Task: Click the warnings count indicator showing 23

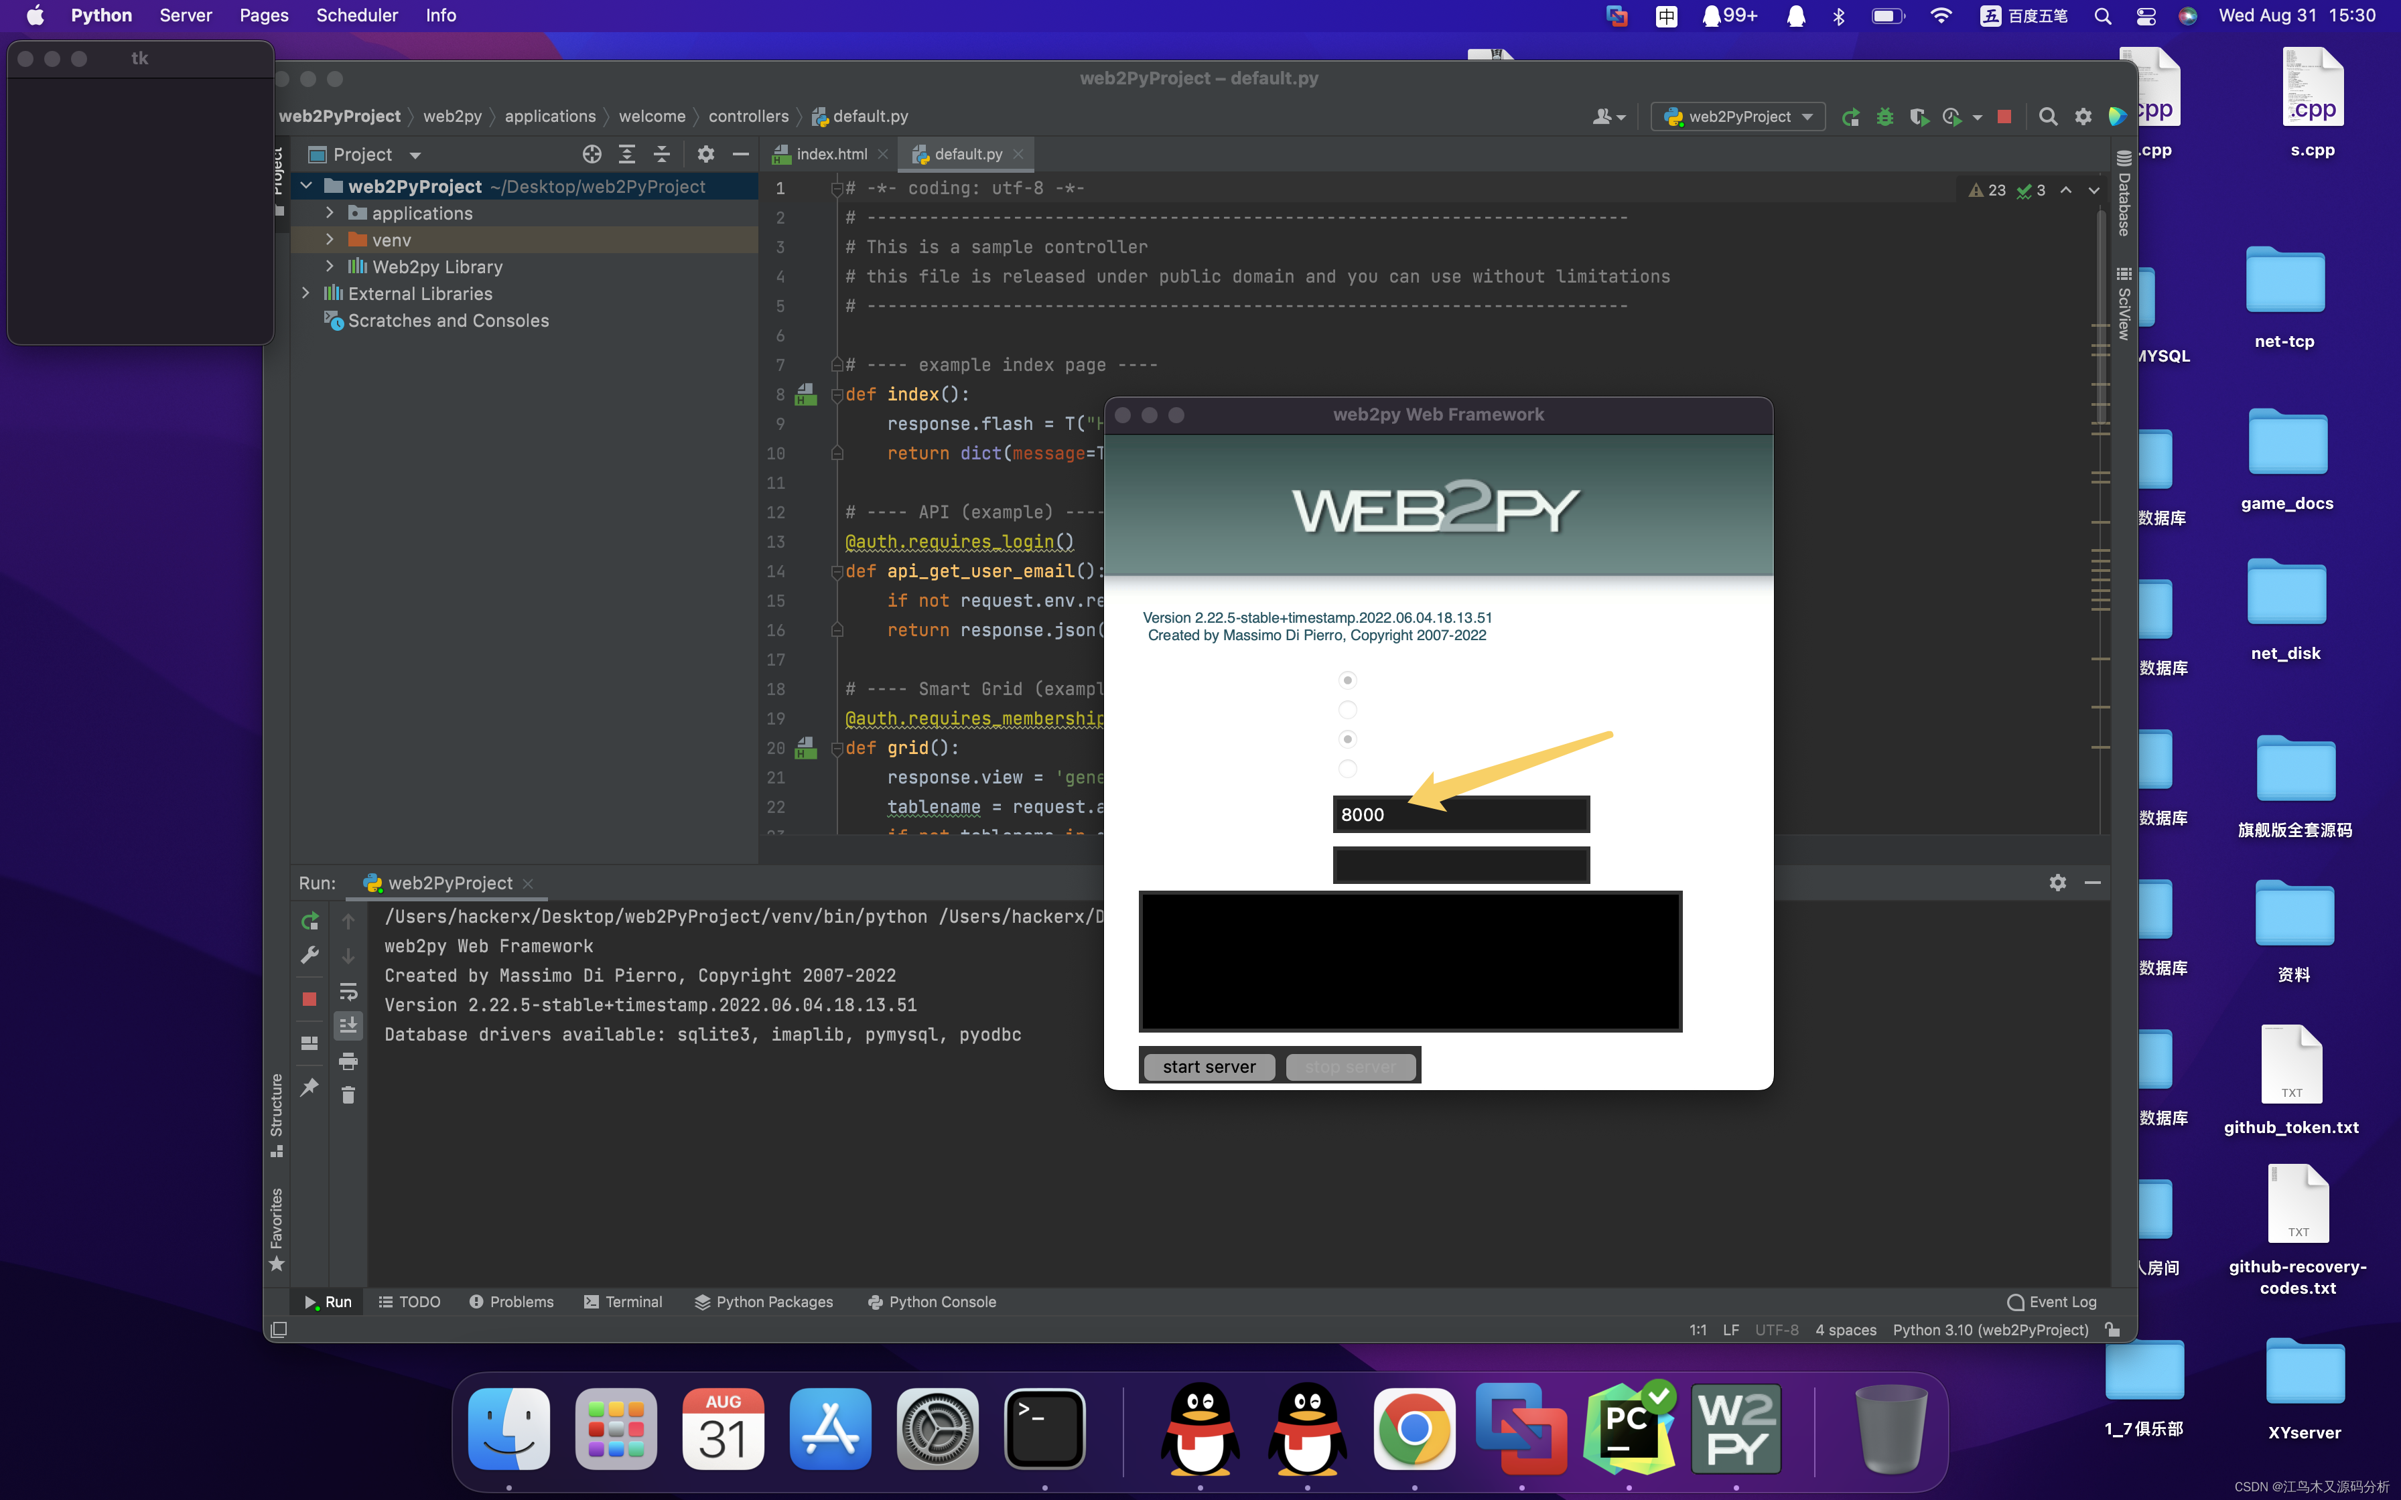Action: click(1987, 190)
